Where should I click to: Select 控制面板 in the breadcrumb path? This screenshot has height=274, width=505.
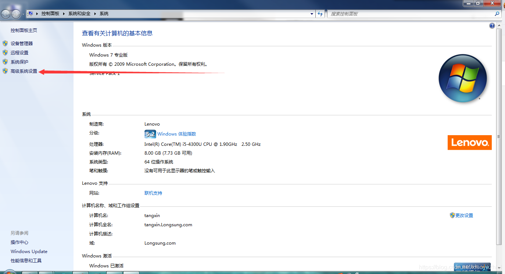(50, 14)
